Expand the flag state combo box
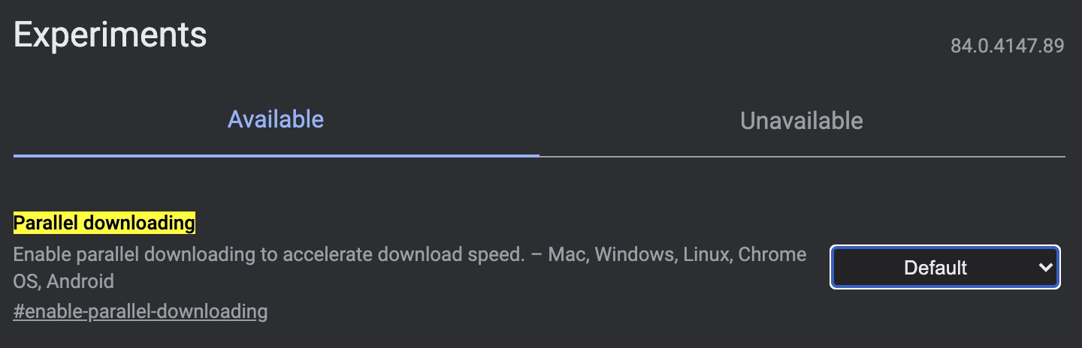 pyautogui.click(x=944, y=267)
